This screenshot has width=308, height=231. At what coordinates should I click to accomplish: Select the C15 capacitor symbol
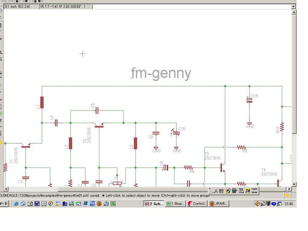pyautogui.click(x=250, y=100)
